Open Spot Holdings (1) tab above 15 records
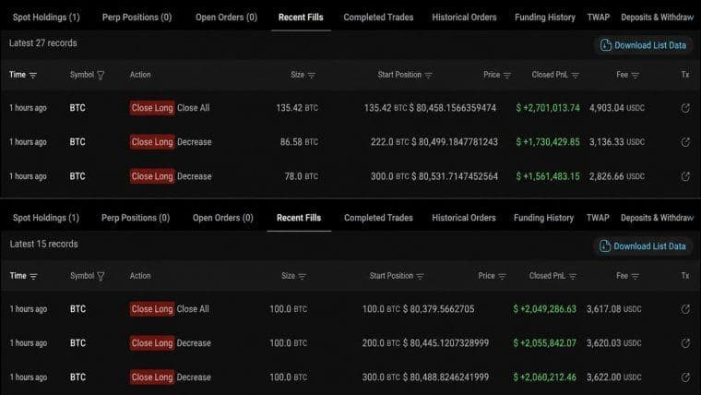This screenshot has height=395, width=701. point(46,218)
